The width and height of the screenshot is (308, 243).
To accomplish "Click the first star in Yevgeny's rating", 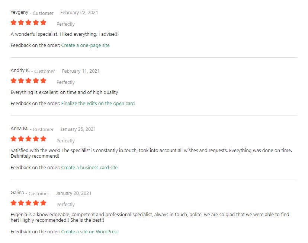I will [13, 22].
